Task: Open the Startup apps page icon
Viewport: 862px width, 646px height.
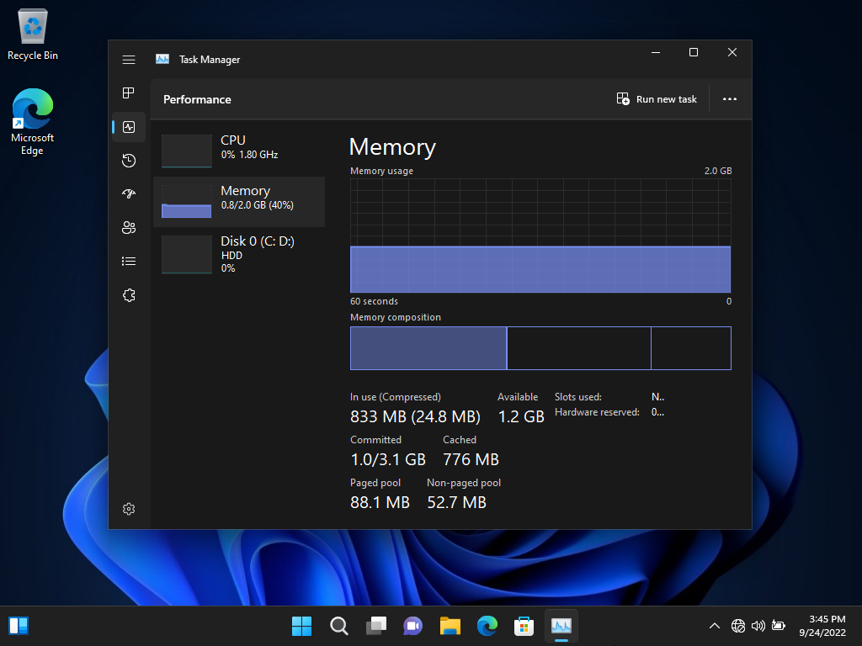Action: coord(129,193)
